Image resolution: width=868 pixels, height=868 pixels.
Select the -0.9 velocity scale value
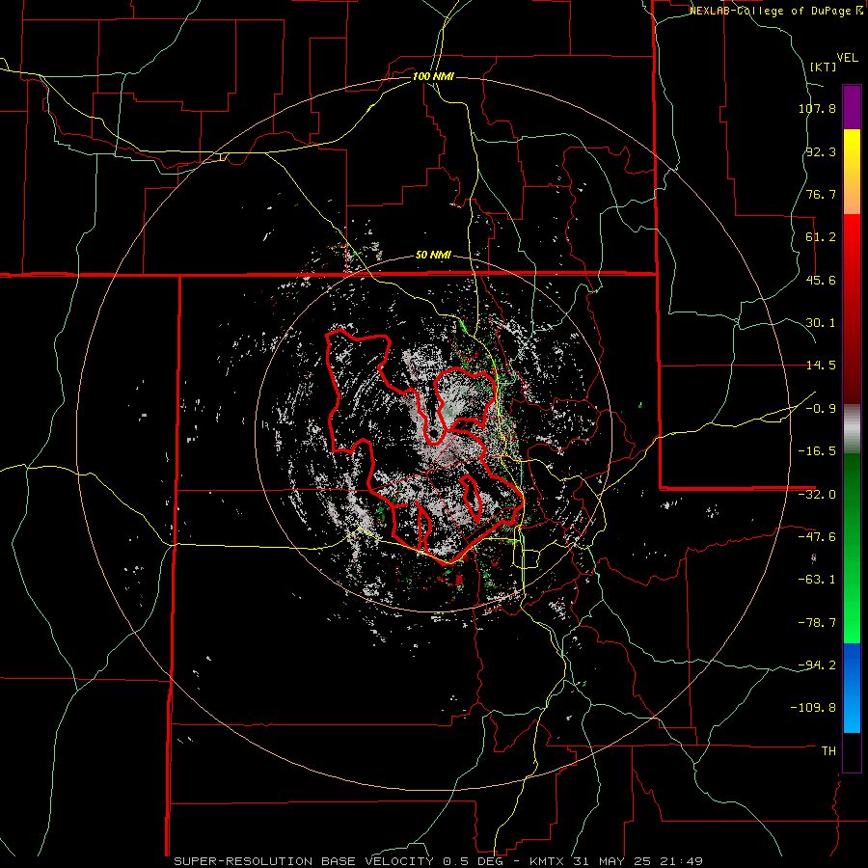pos(821,409)
